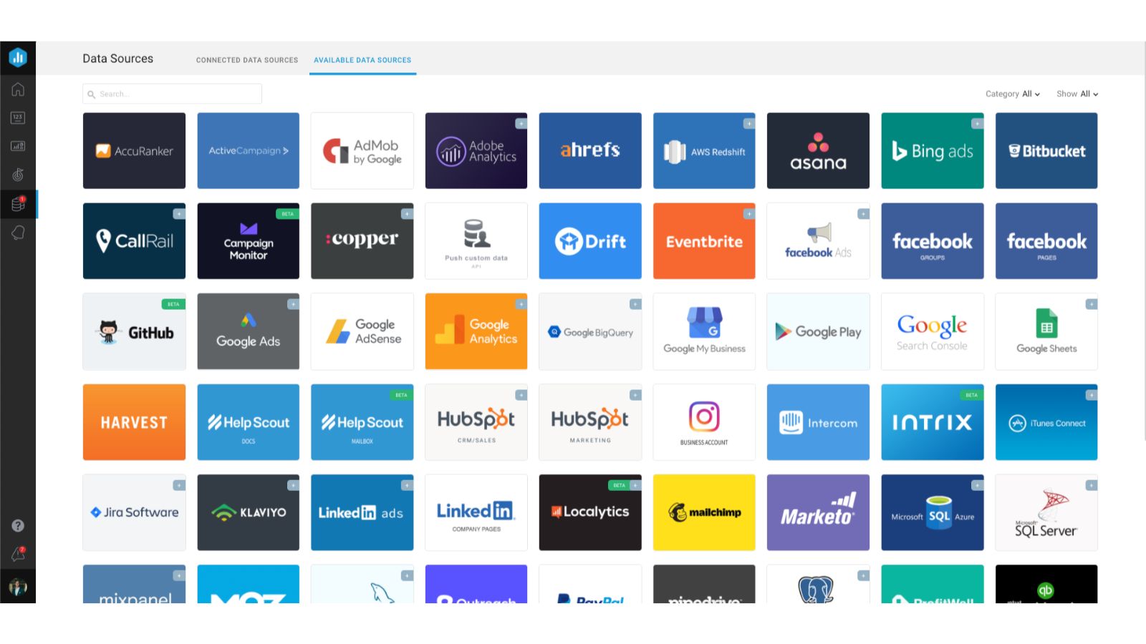Click the app logo at top of sidebar
The height and width of the screenshot is (644, 1146).
[17, 57]
